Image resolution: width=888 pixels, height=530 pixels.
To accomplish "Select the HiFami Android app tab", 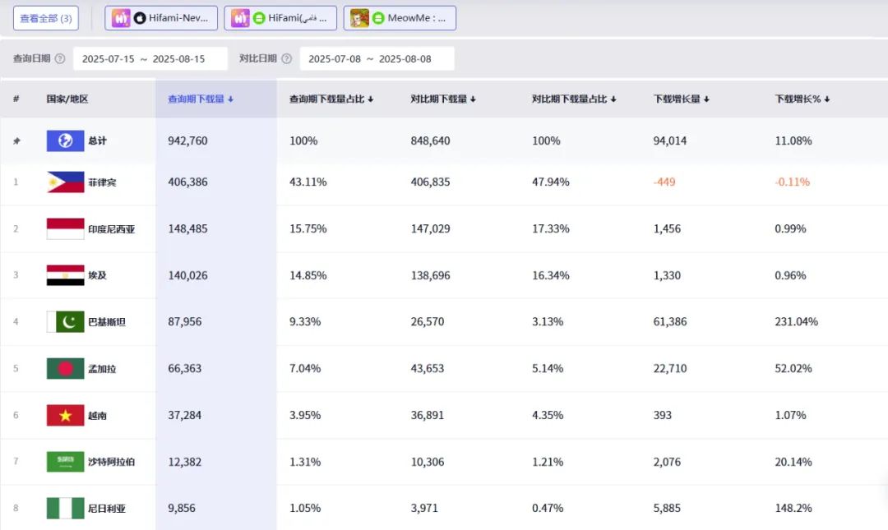I will click(x=280, y=18).
